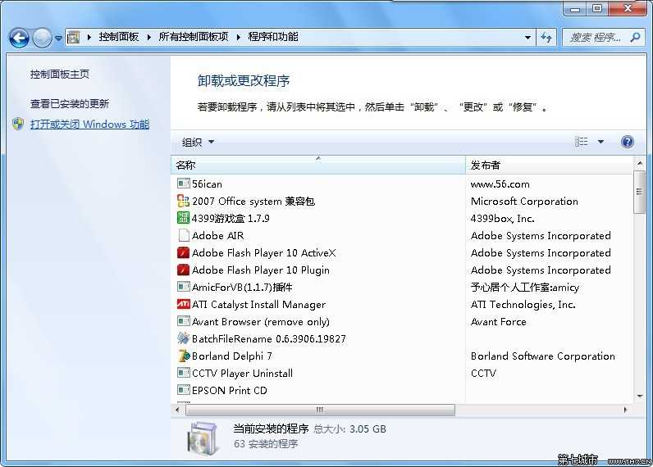Click Adobe AIR in program list
Screen dimensions: 653x467
(x=218, y=235)
